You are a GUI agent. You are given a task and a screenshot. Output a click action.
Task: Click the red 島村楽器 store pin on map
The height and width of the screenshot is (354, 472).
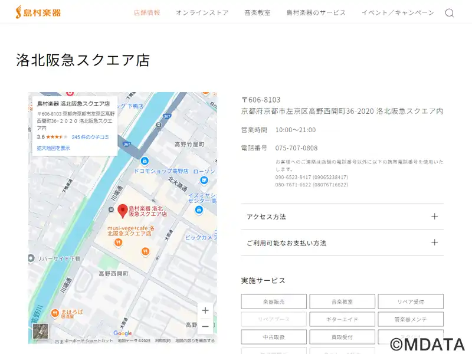coord(123,211)
